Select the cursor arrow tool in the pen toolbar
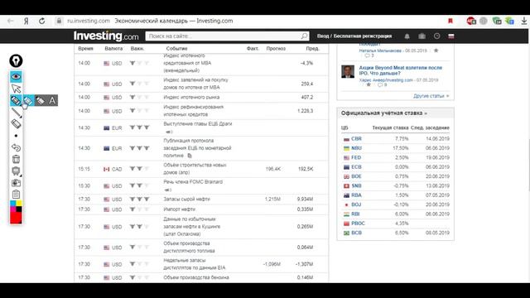Viewport: 530px width, 298px height. 16,89
